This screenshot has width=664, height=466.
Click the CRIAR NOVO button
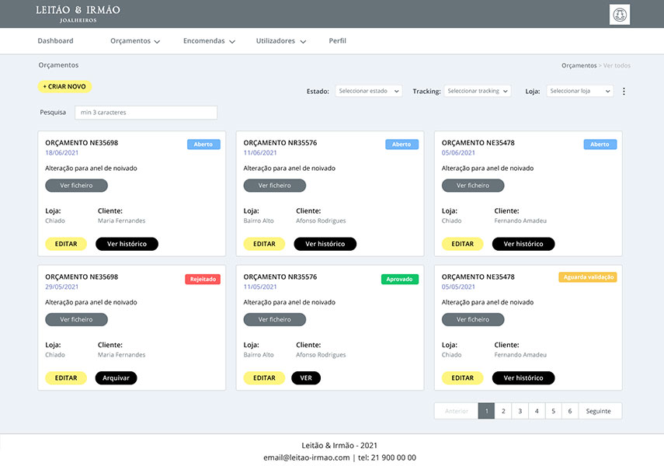[64, 86]
